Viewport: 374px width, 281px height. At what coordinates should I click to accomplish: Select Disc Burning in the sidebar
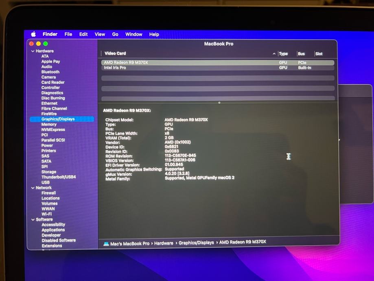tap(53, 98)
